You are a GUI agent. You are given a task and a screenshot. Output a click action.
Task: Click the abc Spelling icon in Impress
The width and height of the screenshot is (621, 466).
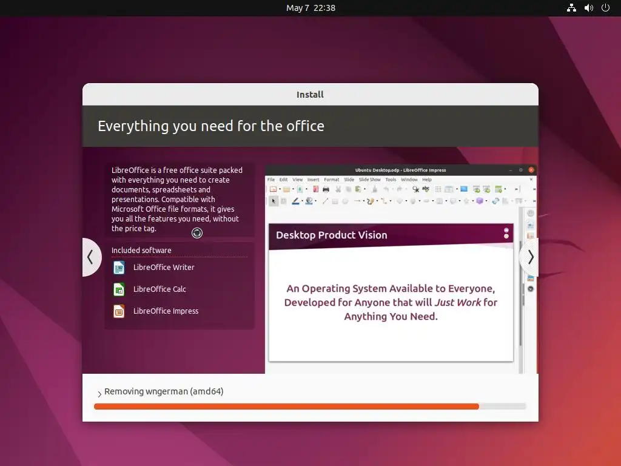click(426, 189)
